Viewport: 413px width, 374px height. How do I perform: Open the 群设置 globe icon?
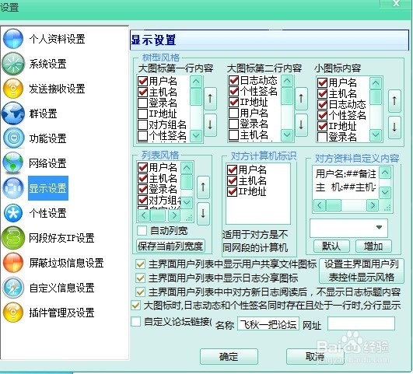click(12, 114)
